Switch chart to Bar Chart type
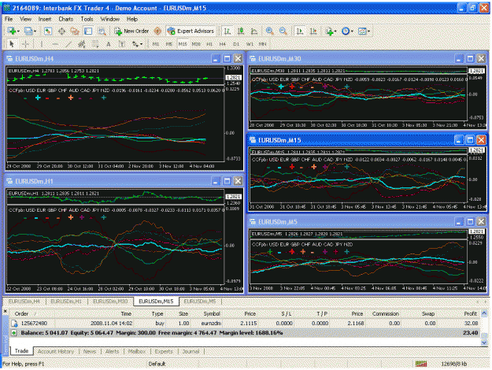Screen dimensions: 492x370 click(x=228, y=31)
